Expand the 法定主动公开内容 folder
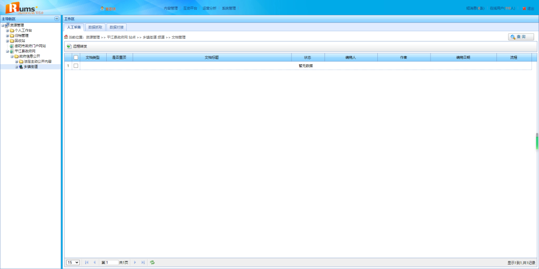Screen dimensions: 539x269 coord(17,61)
